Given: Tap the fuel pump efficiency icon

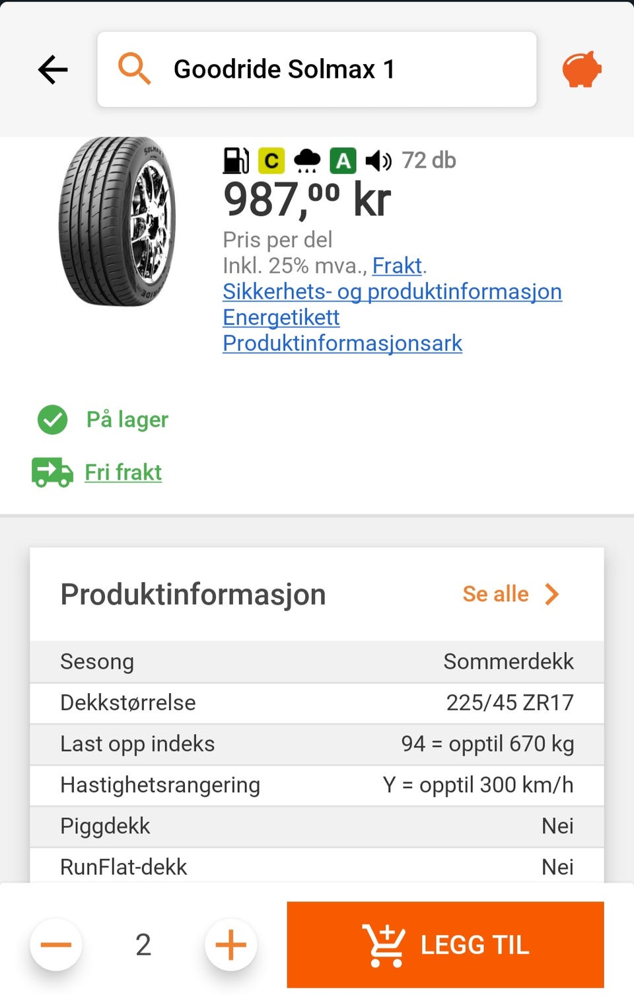Looking at the screenshot, I should tap(236, 161).
